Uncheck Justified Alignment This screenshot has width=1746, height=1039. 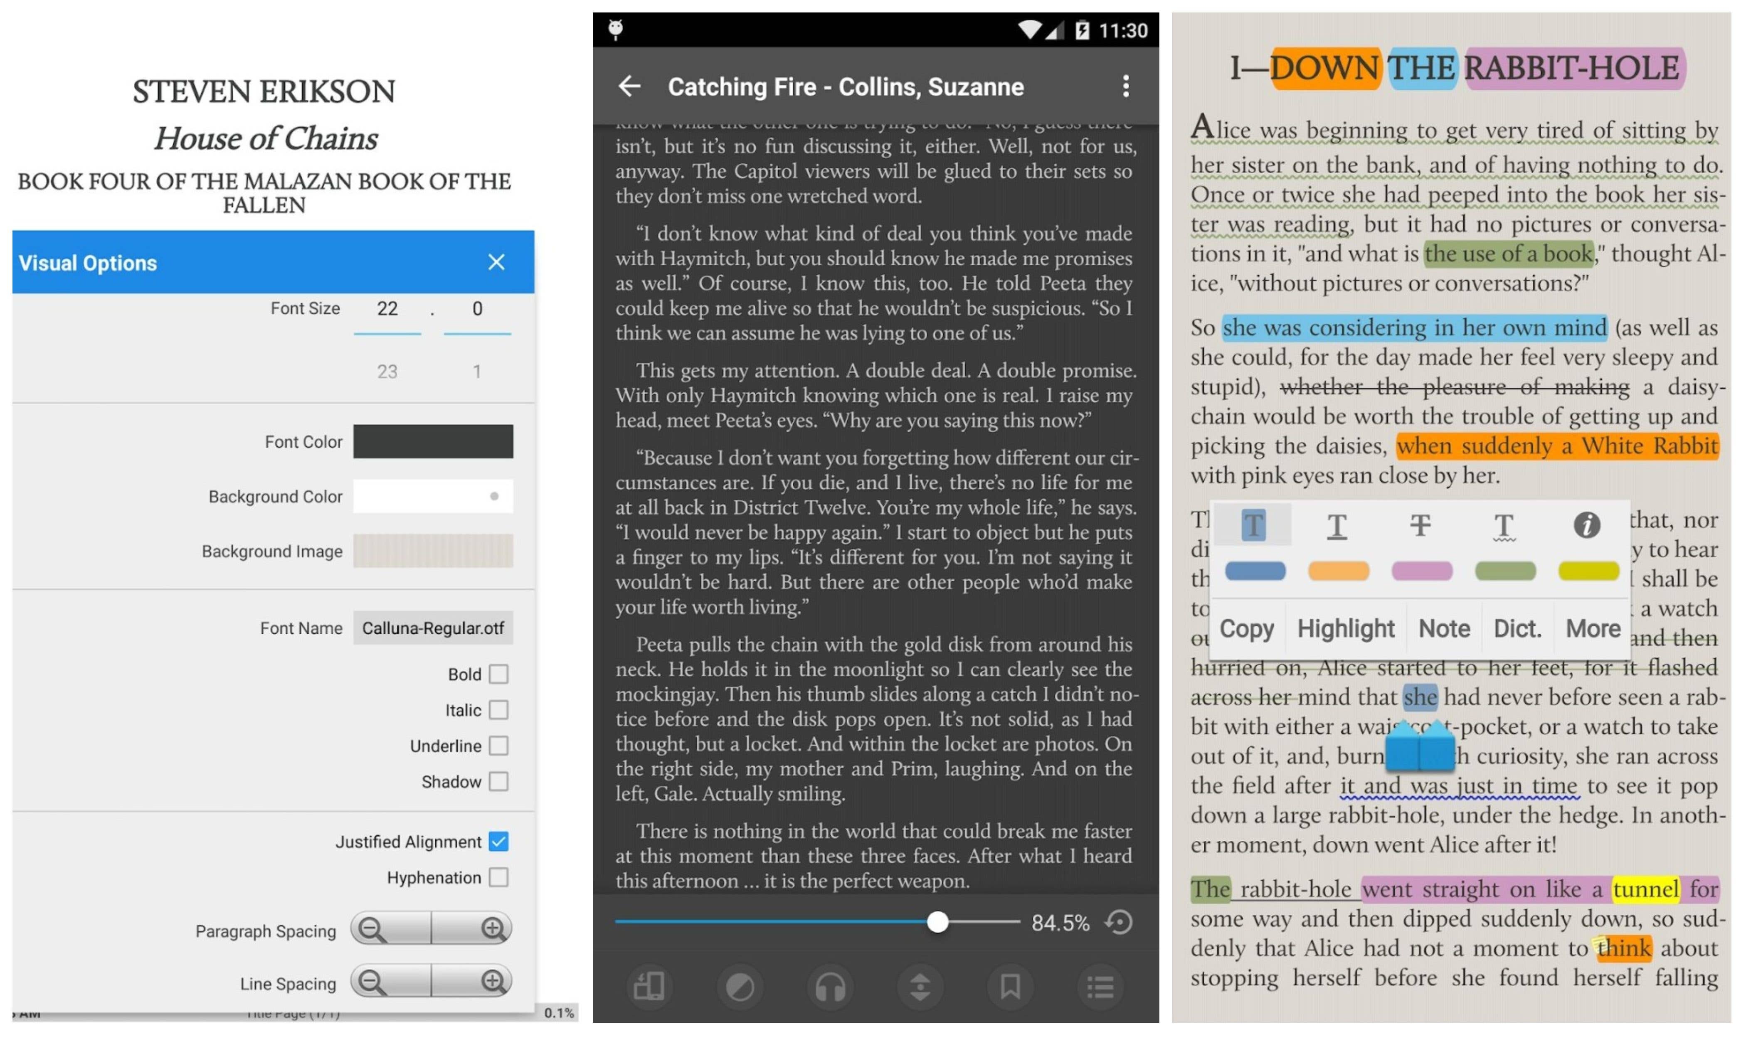(499, 842)
